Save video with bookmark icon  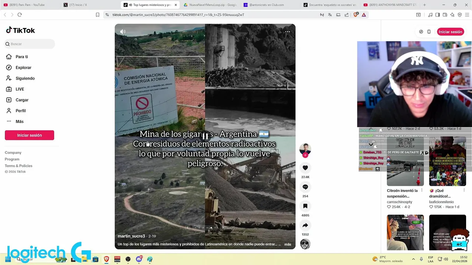click(305, 206)
